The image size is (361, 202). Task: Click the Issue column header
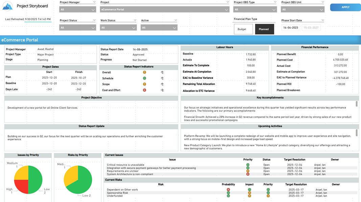[172, 160]
